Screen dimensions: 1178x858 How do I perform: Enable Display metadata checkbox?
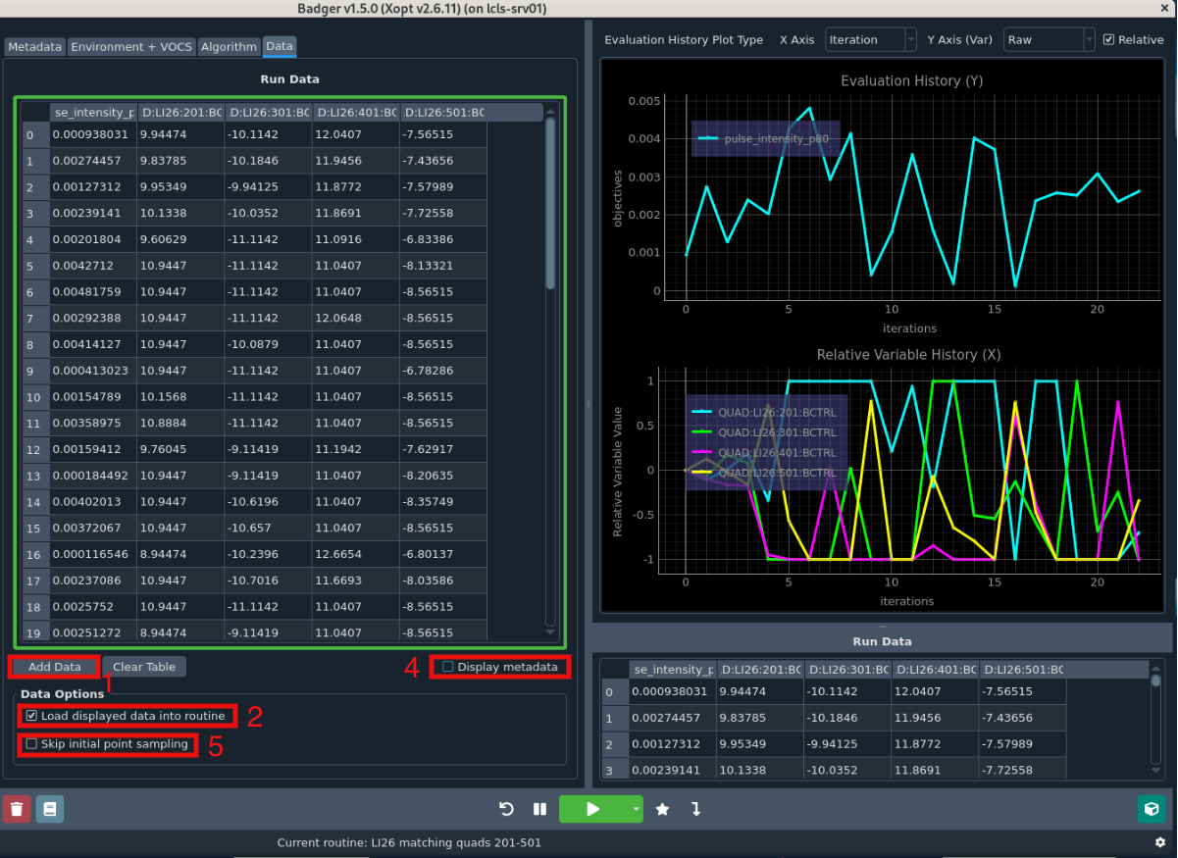(448, 667)
